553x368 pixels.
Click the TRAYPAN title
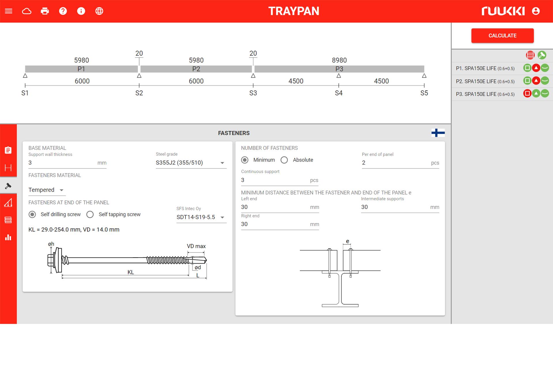point(294,11)
